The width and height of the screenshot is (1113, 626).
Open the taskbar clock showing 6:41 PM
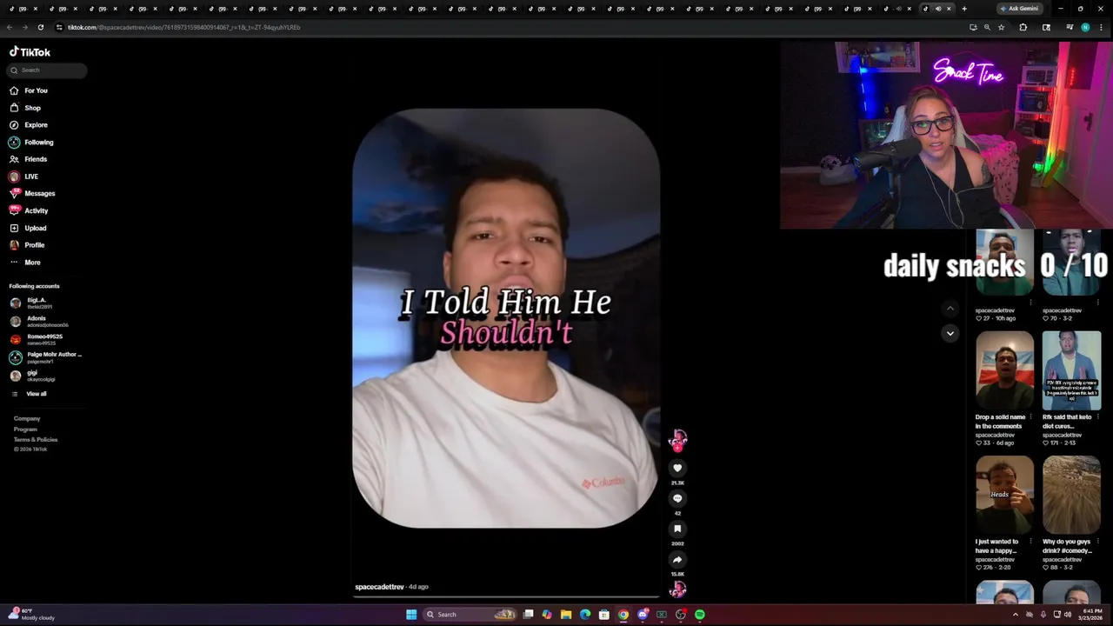1090,615
